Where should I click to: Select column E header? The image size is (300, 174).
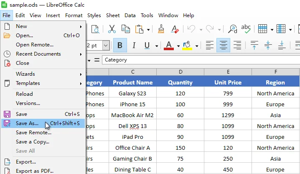pyautogui.click(x=228, y=72)
